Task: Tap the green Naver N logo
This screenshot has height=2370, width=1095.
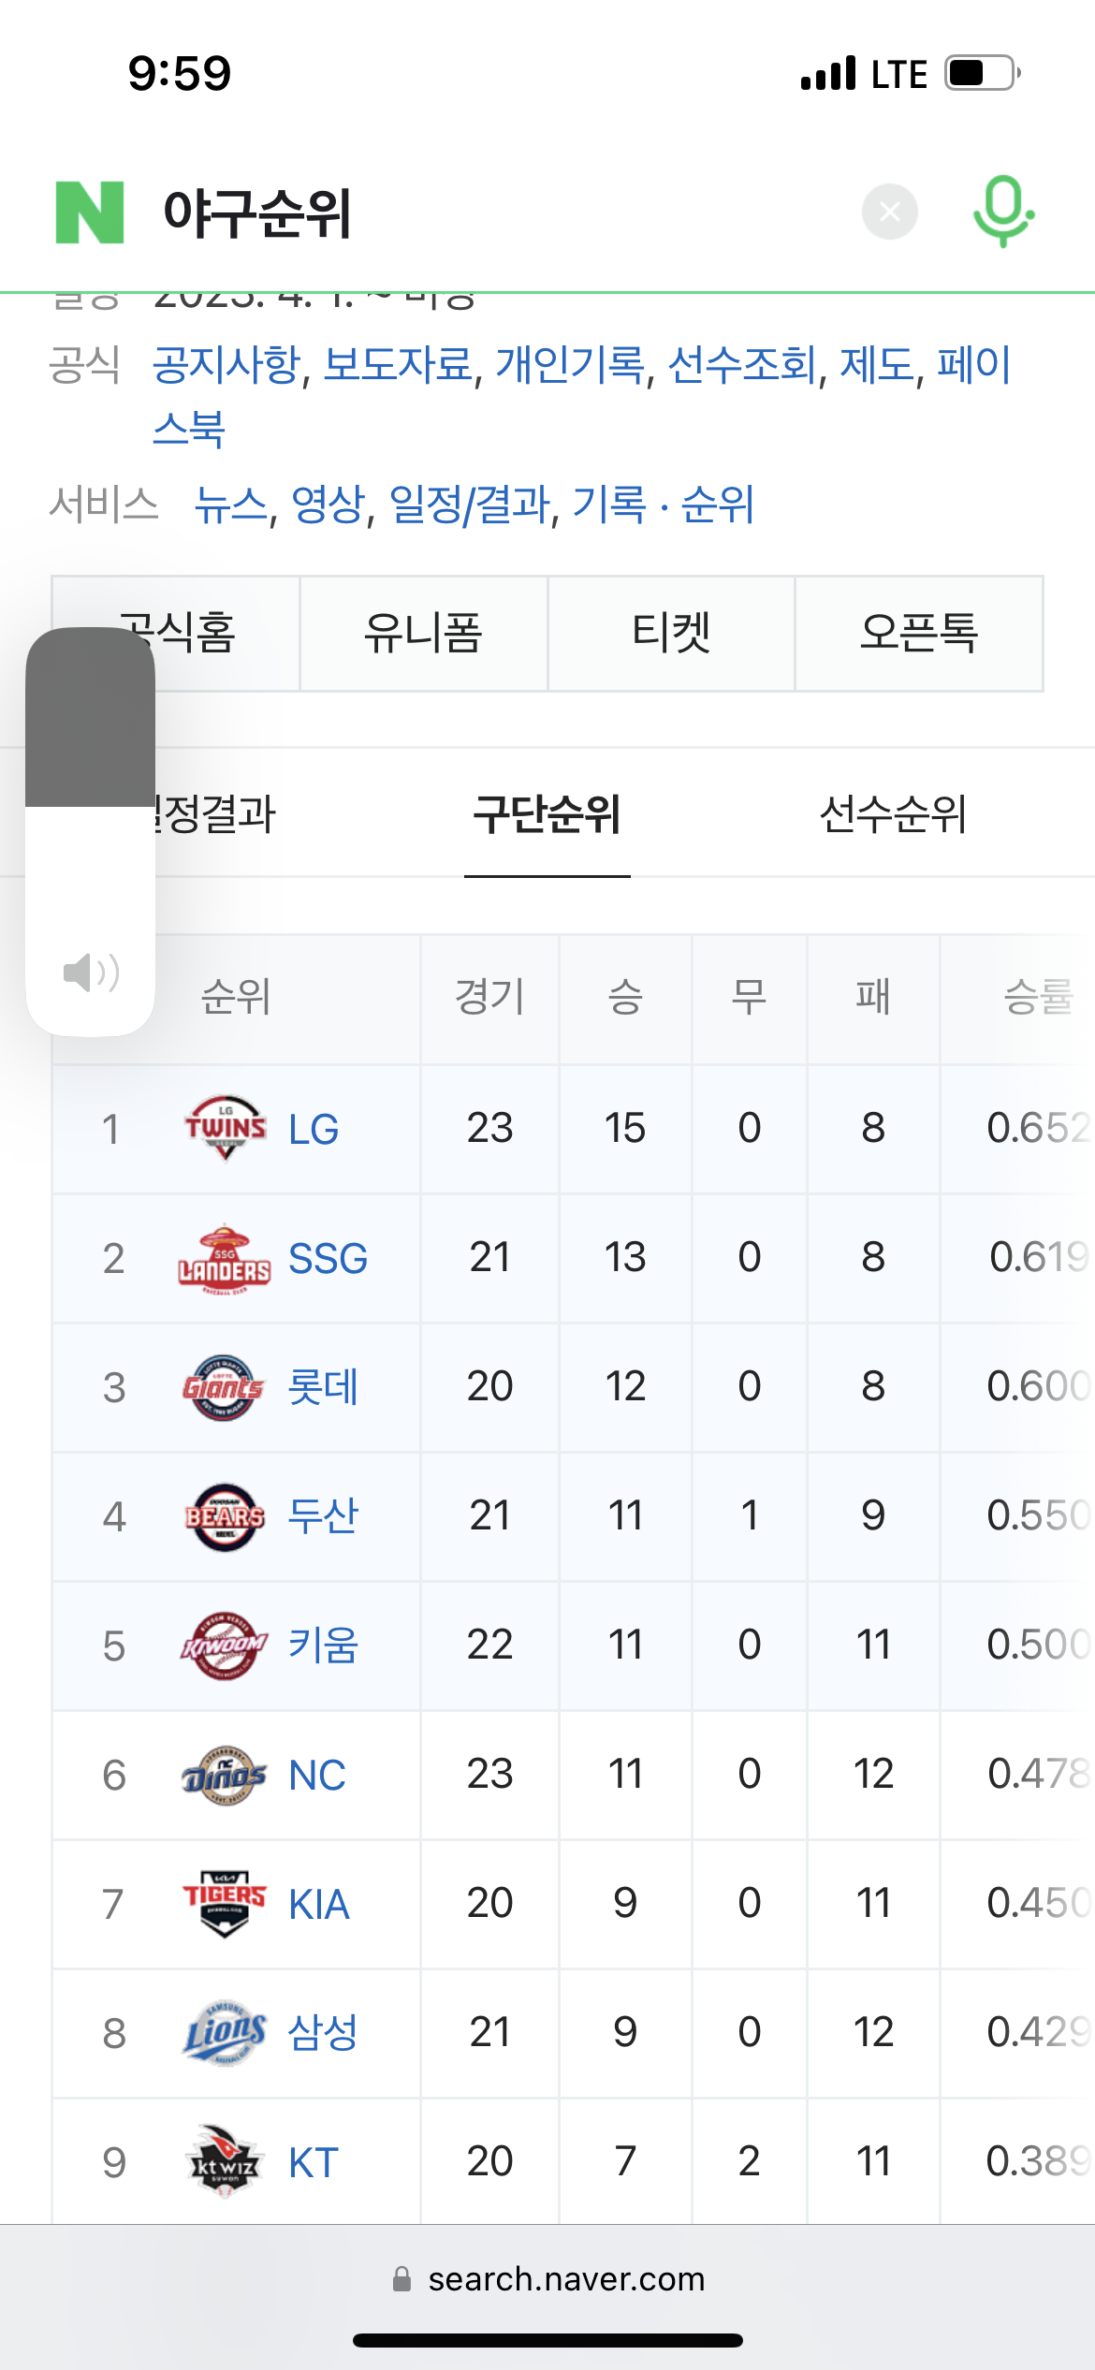Action: 90,212
